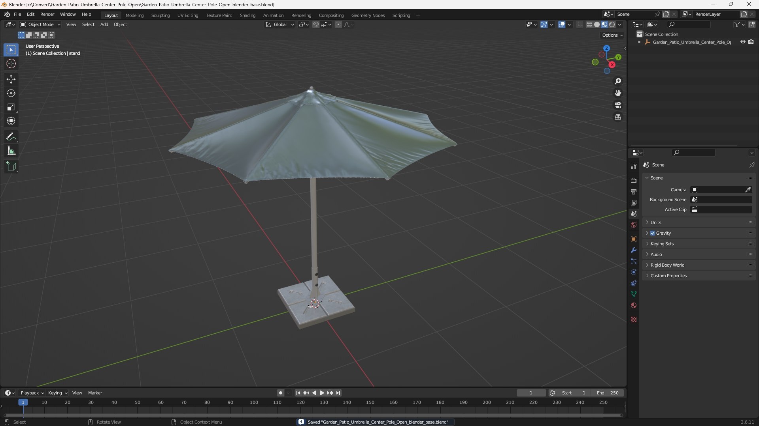Open the World properties tab icon
This screenshot has height=426, width=759.
(634, 225)
